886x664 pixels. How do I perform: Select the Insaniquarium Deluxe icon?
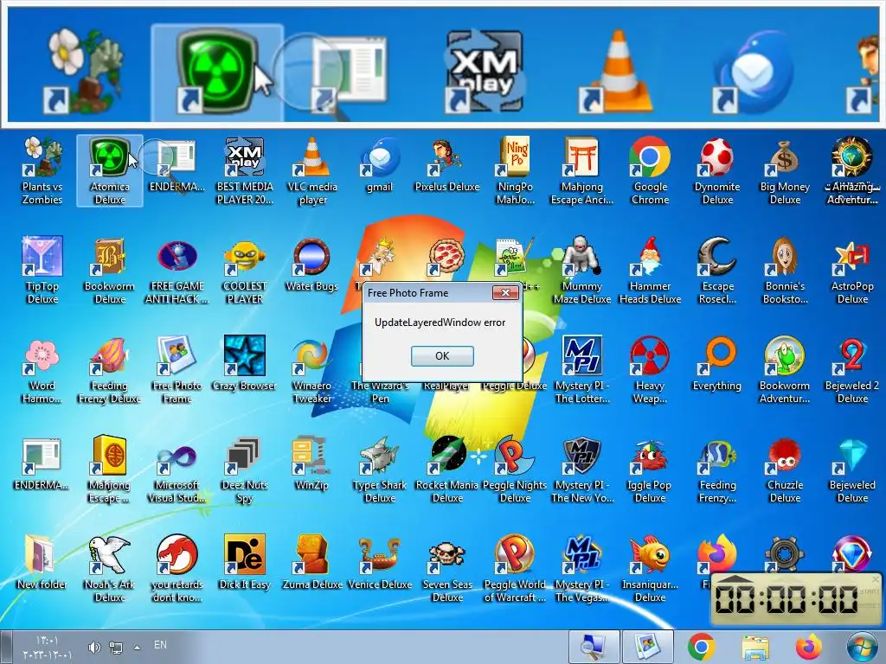[x=650, y=568]
